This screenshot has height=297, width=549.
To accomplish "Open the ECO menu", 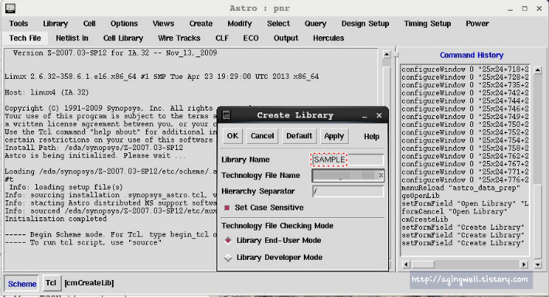I will [x=251, y=38].
